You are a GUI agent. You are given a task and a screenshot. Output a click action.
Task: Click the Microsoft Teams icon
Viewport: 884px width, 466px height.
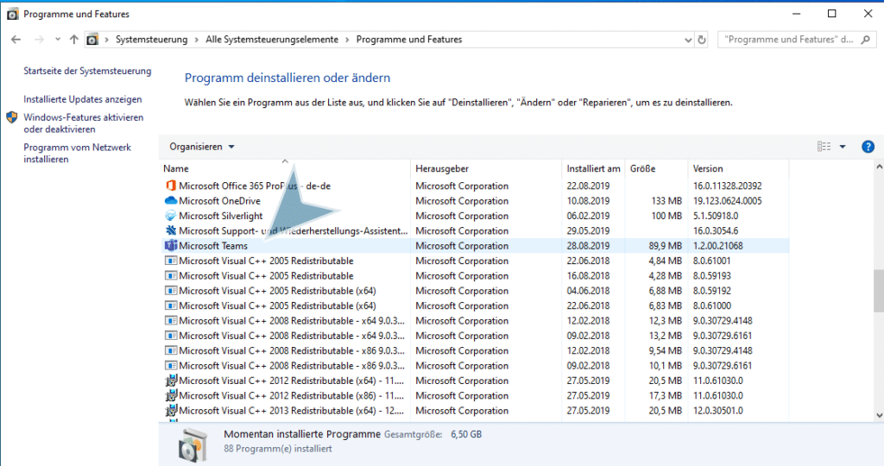tap(170, 246)
